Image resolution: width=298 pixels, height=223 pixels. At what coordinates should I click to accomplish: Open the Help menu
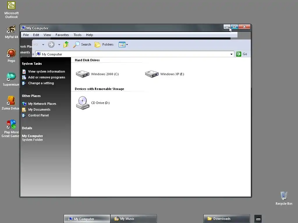[x=90, y=35]
